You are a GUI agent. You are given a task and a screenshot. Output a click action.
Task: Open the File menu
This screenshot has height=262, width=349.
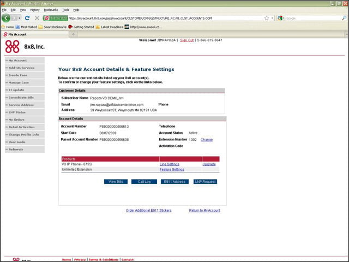4,10
